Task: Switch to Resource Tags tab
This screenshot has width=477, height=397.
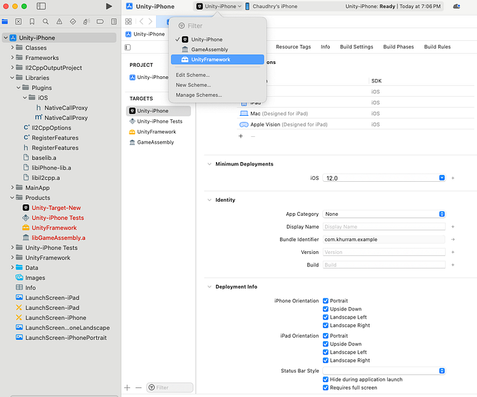Action: point(293,47)
